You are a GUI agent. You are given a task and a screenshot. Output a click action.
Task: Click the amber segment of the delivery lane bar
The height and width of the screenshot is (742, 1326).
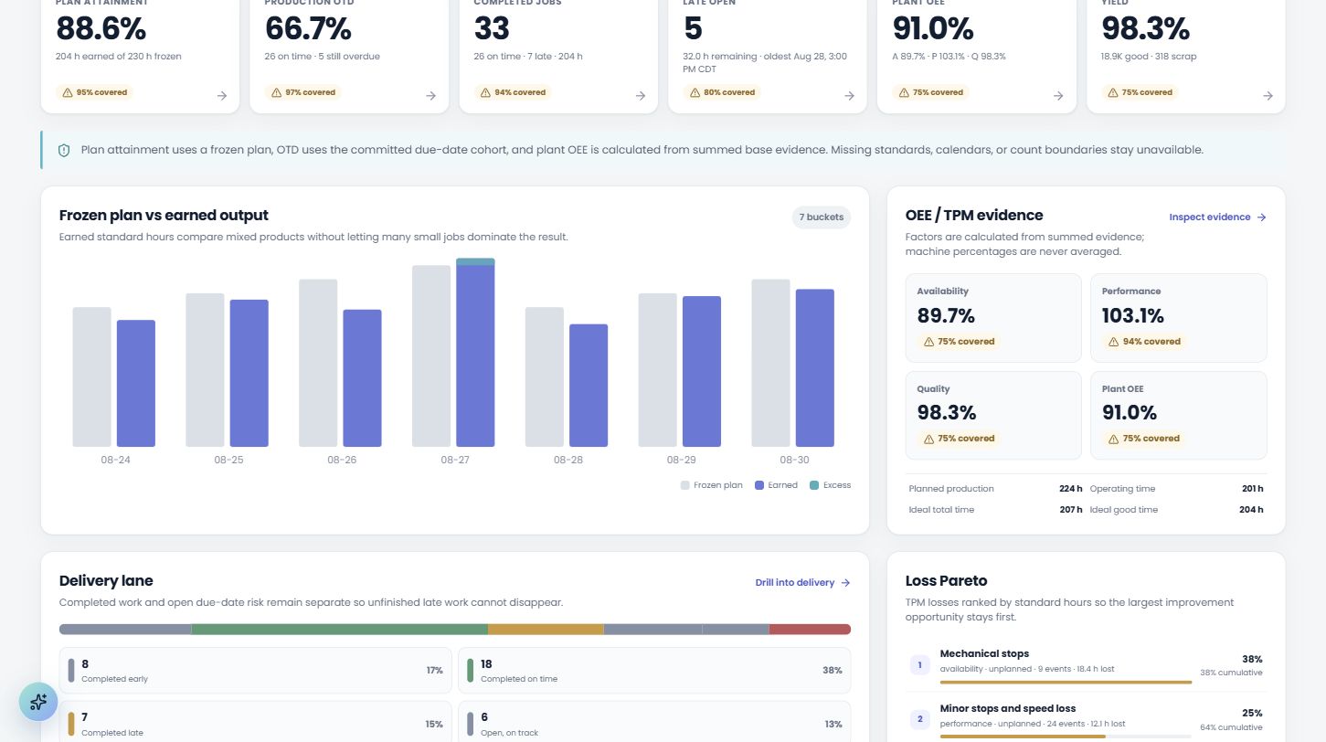point(546,629)
